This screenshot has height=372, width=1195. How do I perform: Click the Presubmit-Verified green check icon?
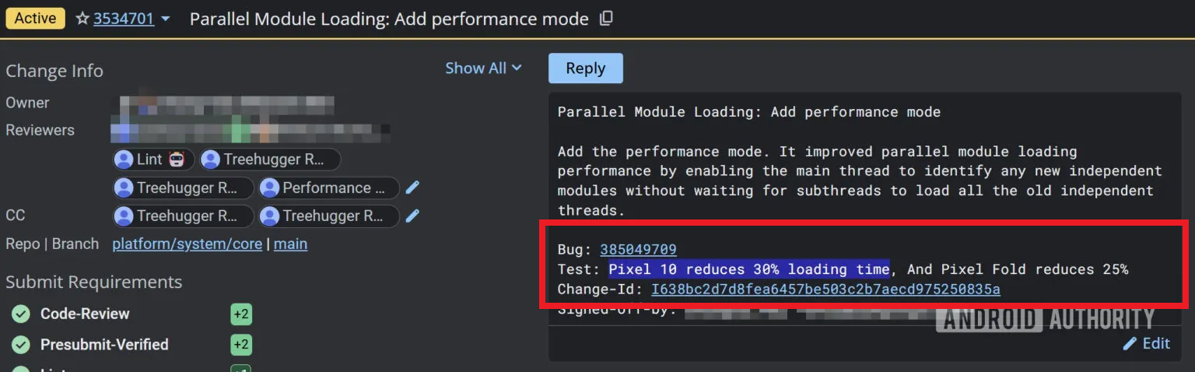point(21,345)
